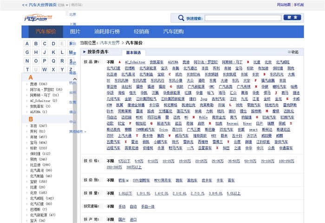This screenshot has height=223, width=325.
Task: Filter by price 5万以下
Action: coord(124,161)
